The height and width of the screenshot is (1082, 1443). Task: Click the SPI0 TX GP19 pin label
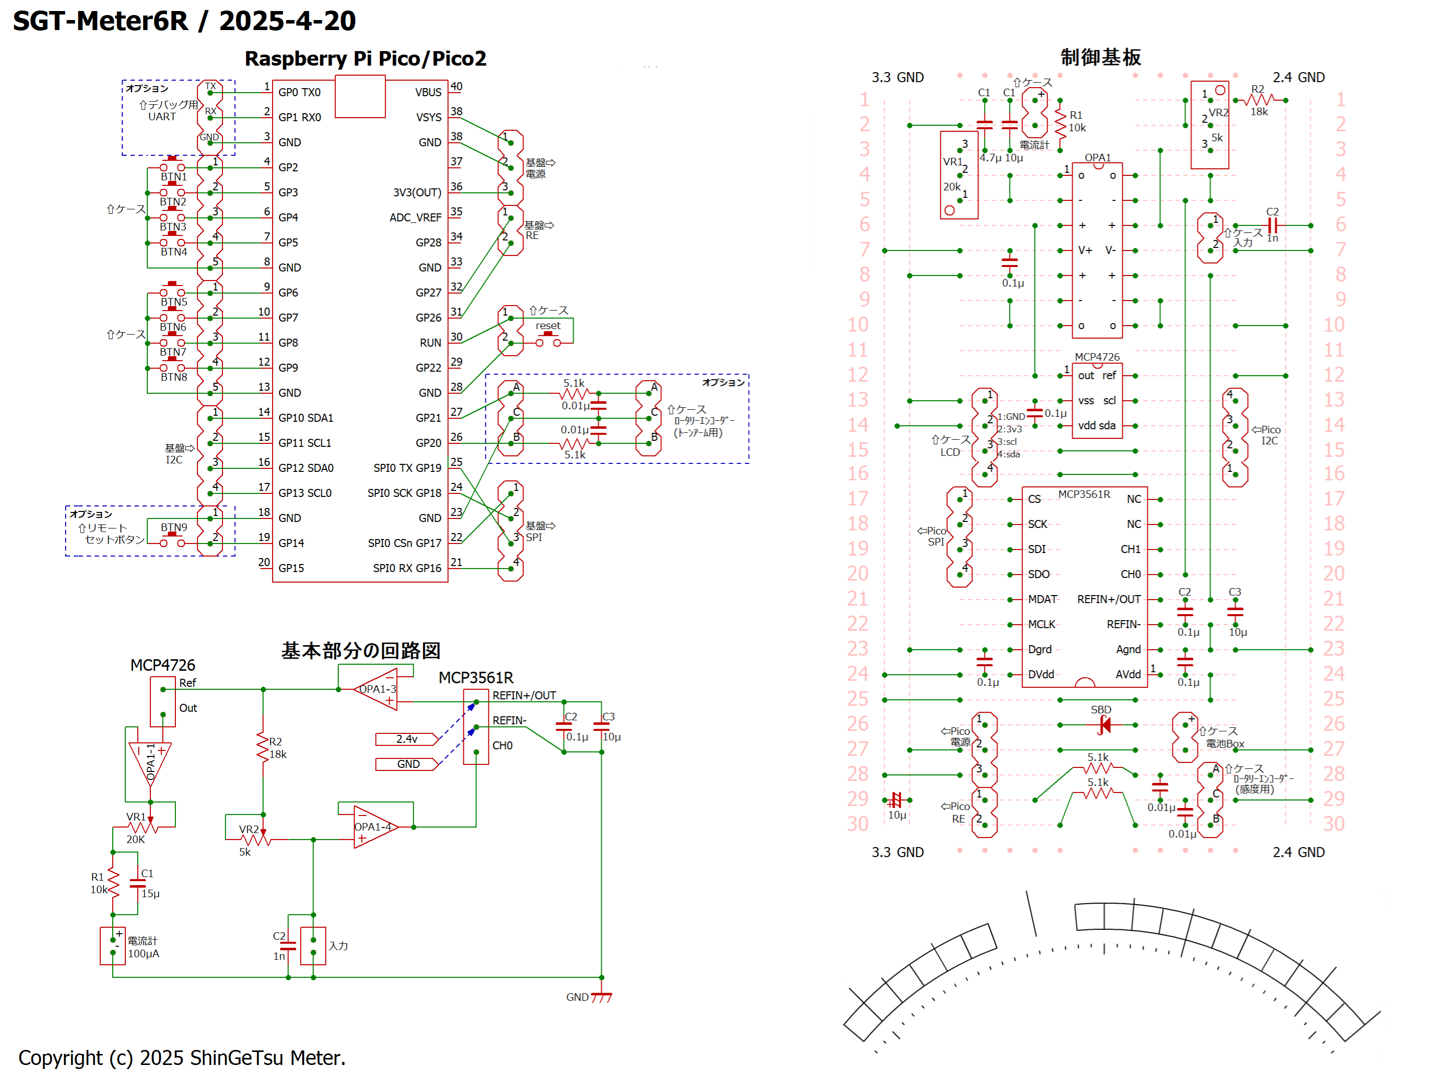(x=407, y=468)
